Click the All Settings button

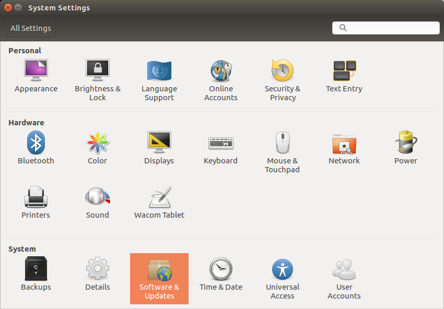click(x=30, y=28)
